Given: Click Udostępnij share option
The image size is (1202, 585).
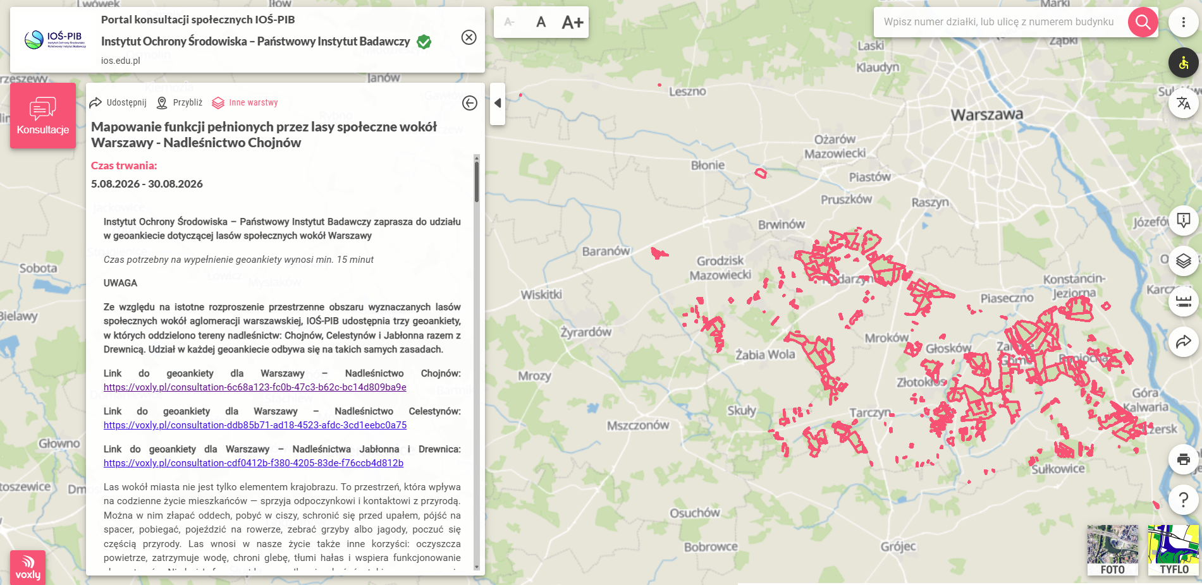Looking at the screenshot, I should coord(118,102).
